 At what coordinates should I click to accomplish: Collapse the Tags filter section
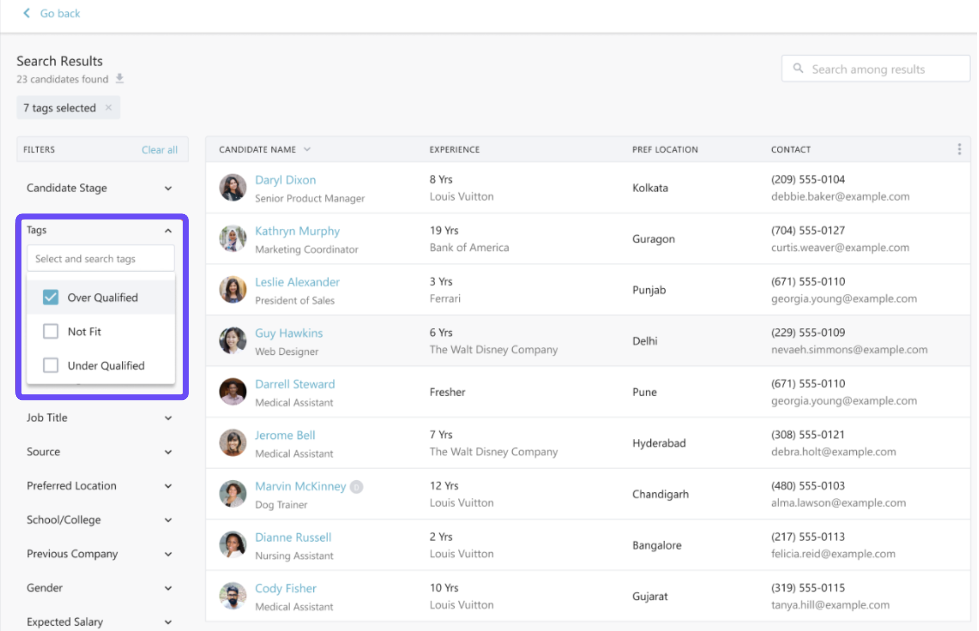click(x=168, y=231)
